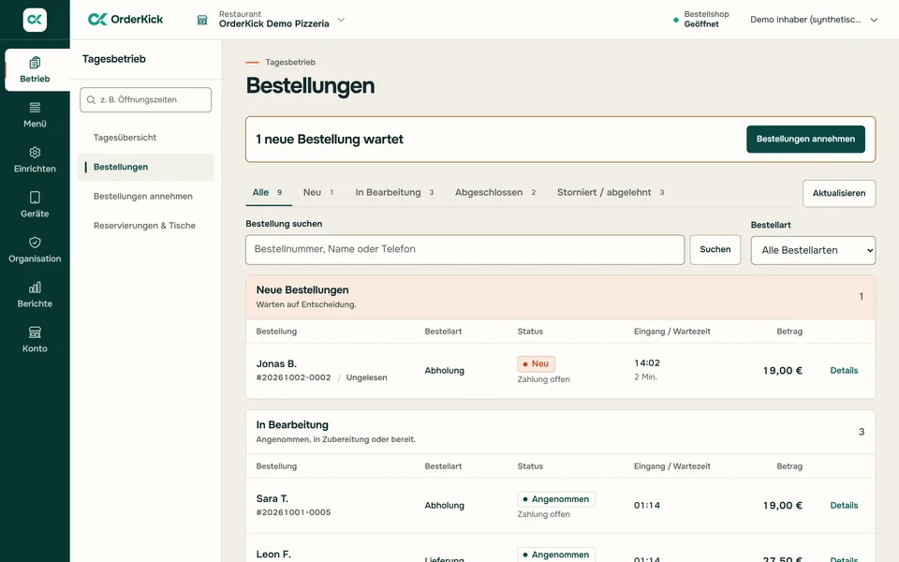
Task: Open the Konto storefront icon
Action: (35, 332)
